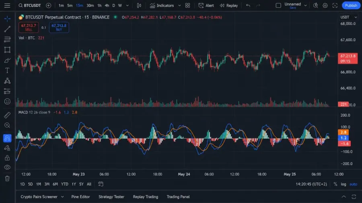This screenshot has width=362, height=203.
Task: Set date range to 5D
Action: [30, 184]
